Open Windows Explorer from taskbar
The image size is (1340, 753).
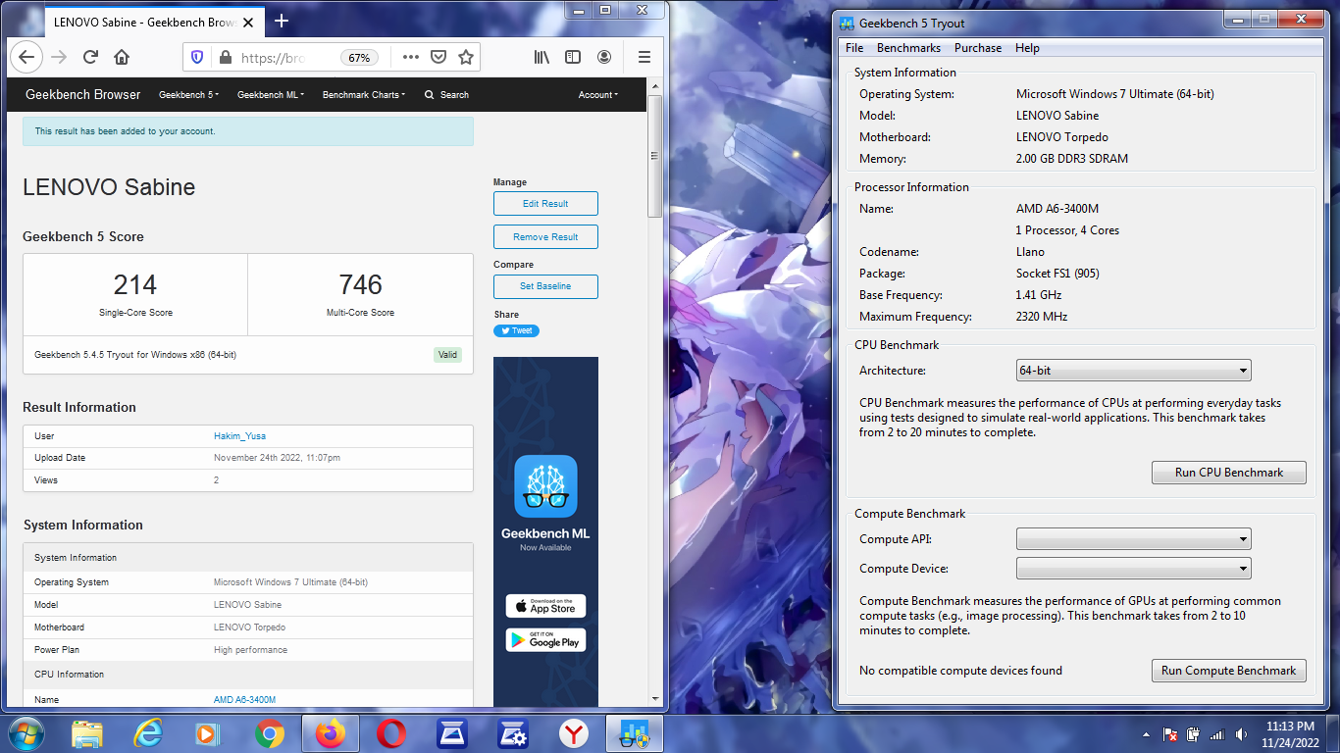point(87,733)
